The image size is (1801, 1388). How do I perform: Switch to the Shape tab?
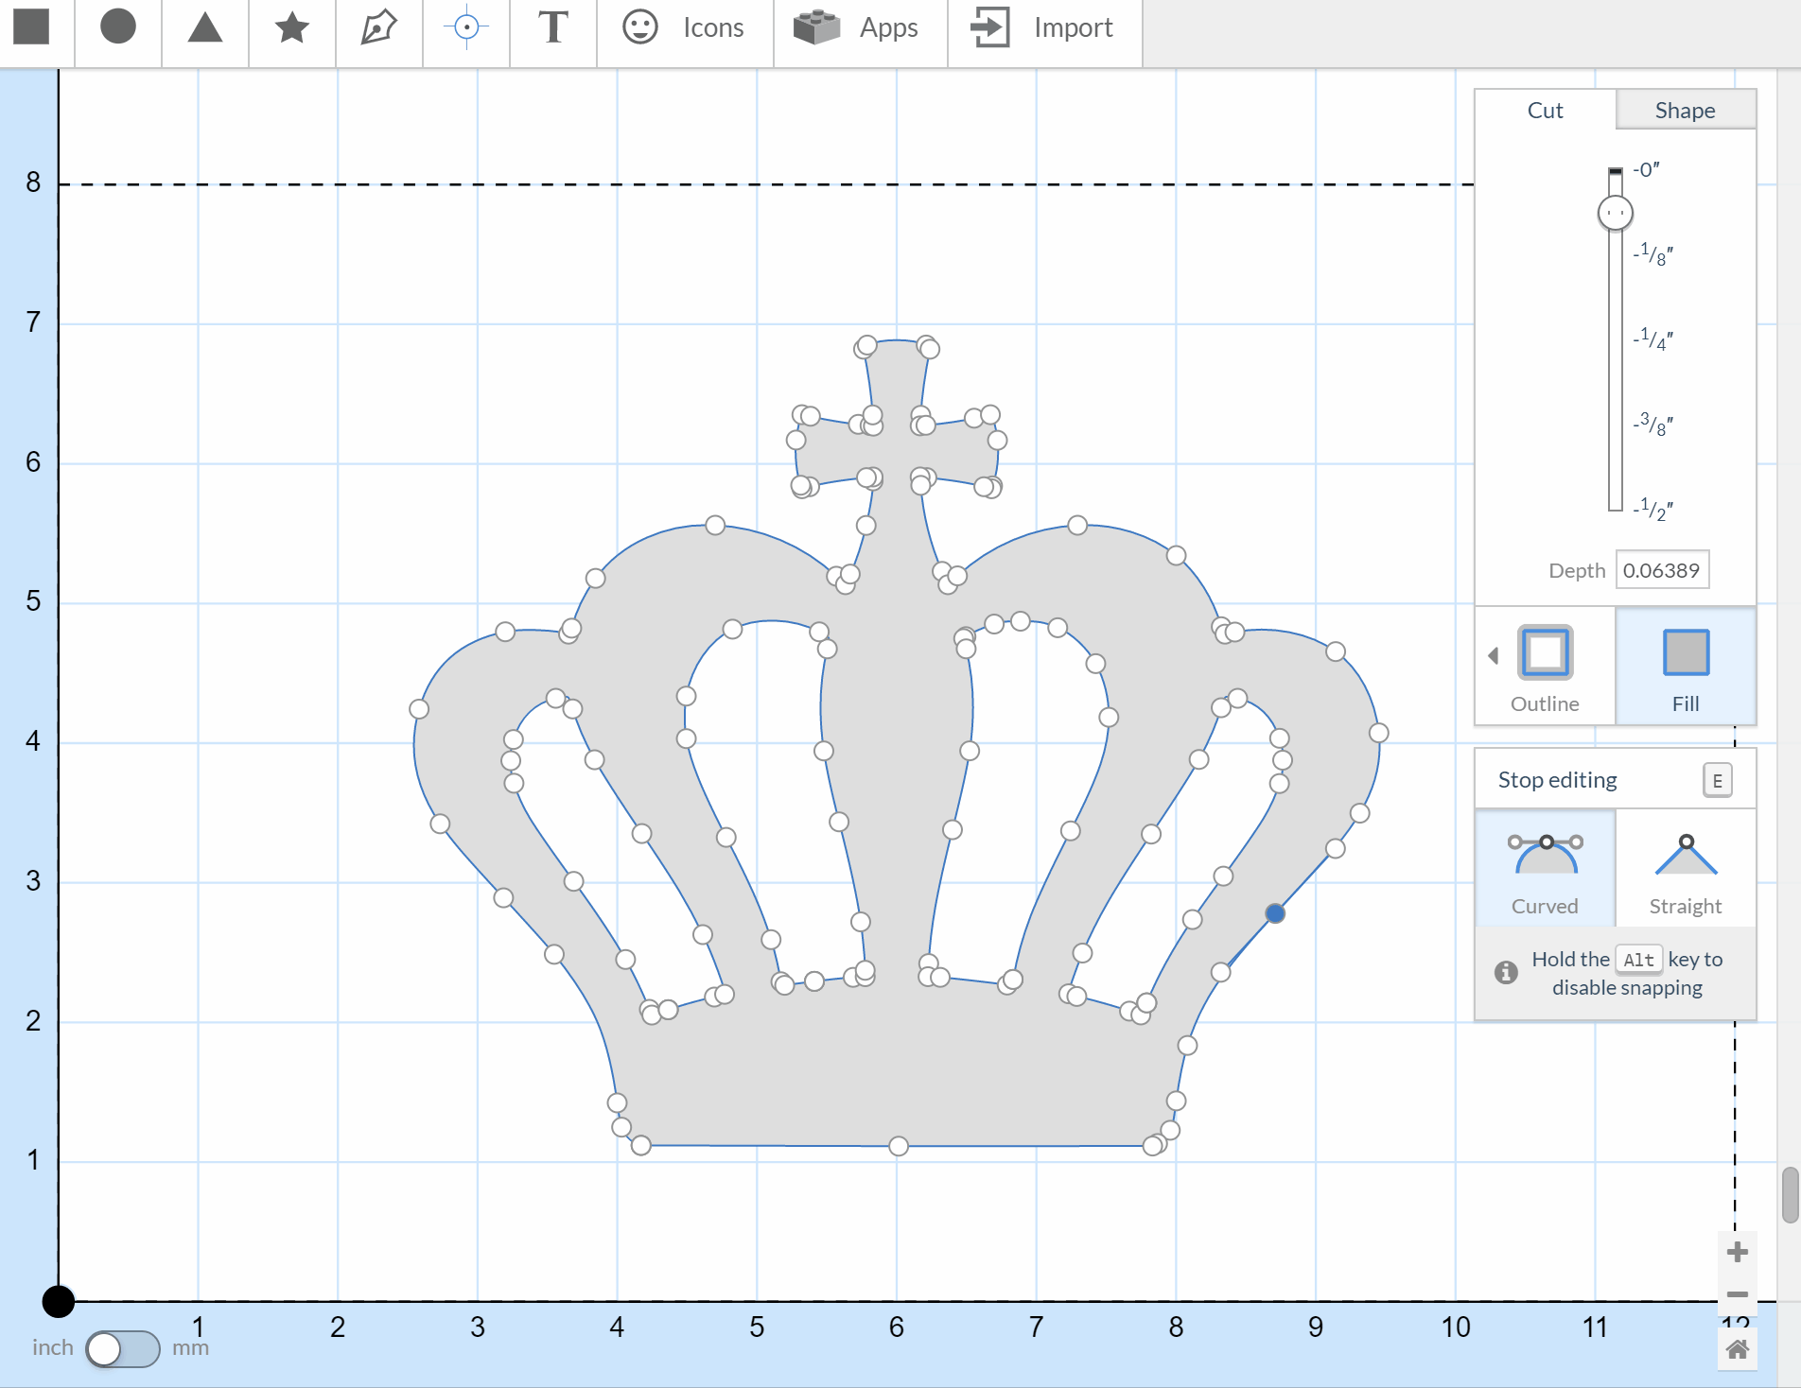[x=1685, y=111]
